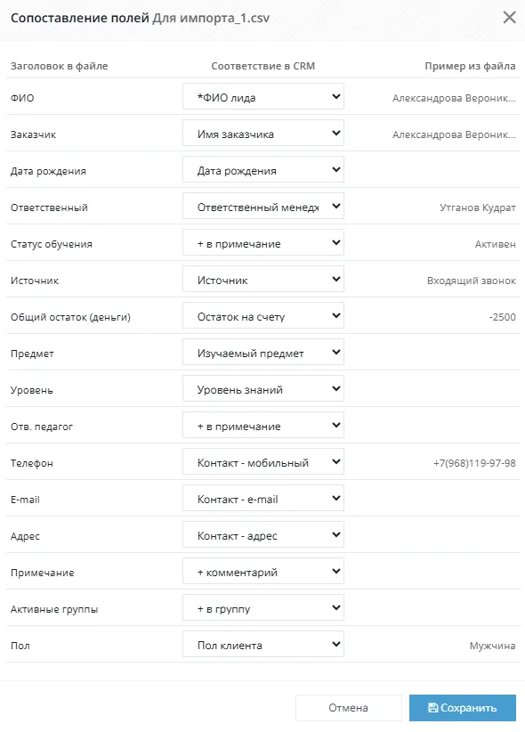Open the Контакт - адрес dropdown
The image size is (525, 732).
[263, 534]
